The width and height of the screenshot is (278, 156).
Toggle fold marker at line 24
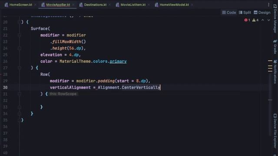click(19, 48)
